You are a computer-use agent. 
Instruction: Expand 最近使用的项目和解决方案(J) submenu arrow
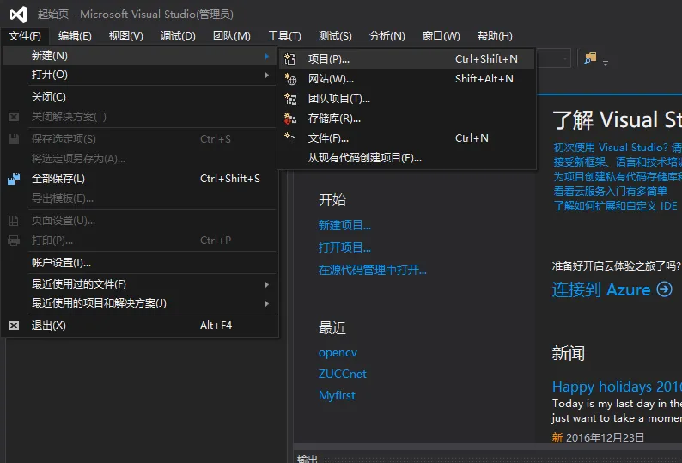[x=266, y=303]
